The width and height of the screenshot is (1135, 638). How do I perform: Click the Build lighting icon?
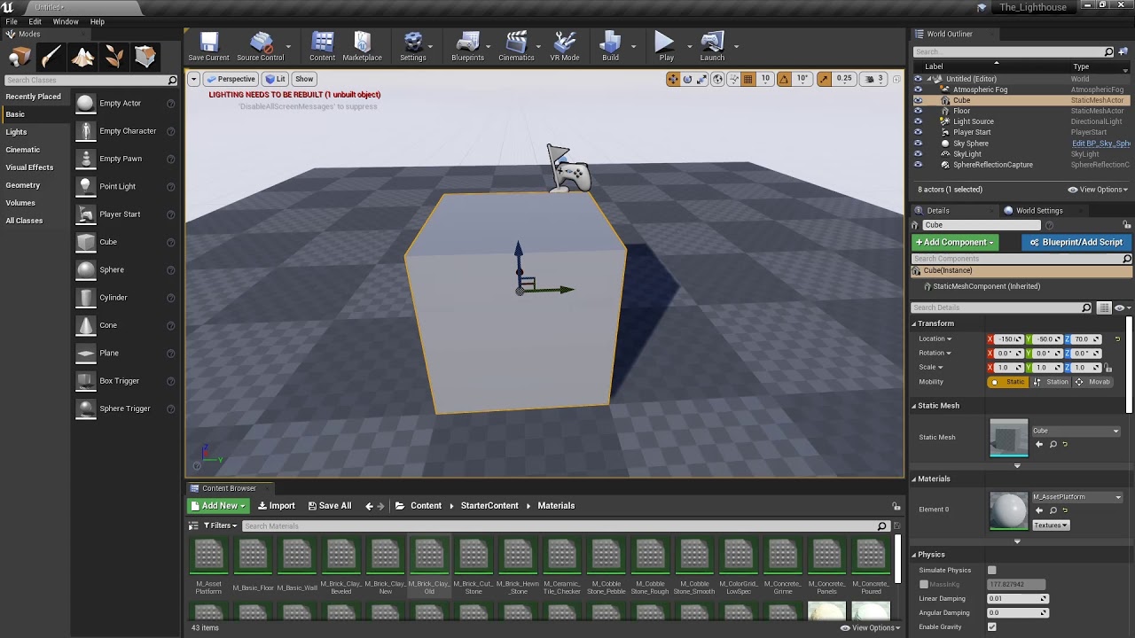point(610,46)
